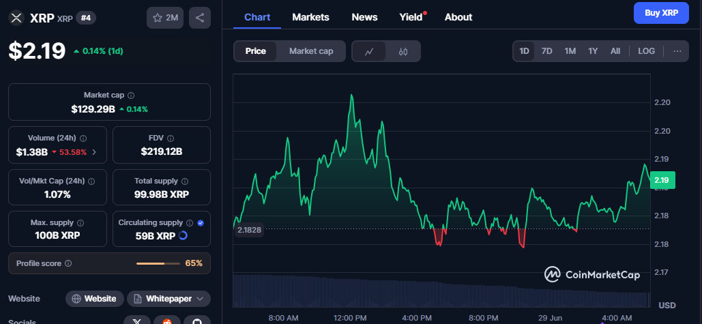Switch to candlestick chart view icon
This screenshot has width=702, height=324.
(403, 51)
